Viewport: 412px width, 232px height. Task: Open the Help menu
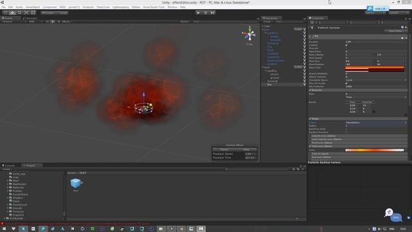[x=183, y=7]
